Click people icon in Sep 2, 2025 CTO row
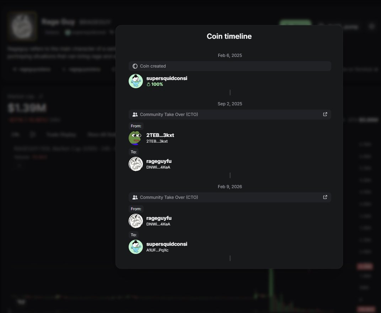This screenshot has height=313, width=381. [135, 114]
